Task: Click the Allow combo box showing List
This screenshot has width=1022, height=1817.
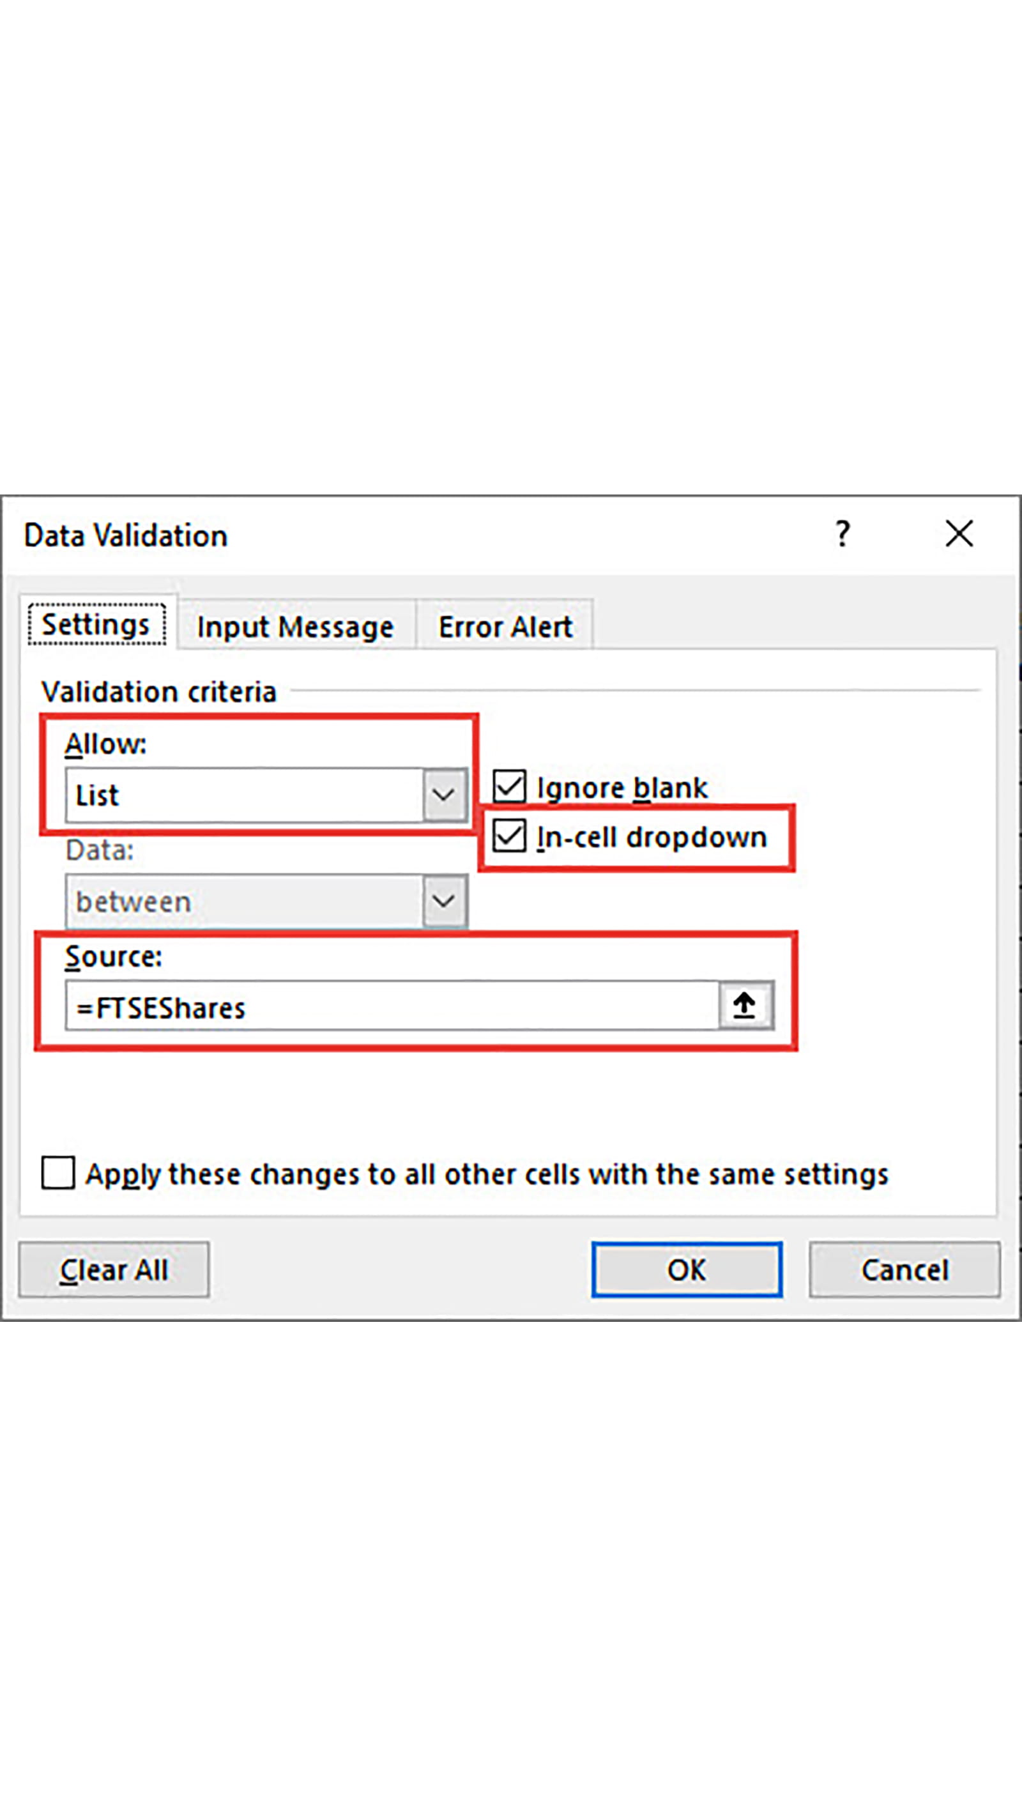Action: click(x=244, y=795)
